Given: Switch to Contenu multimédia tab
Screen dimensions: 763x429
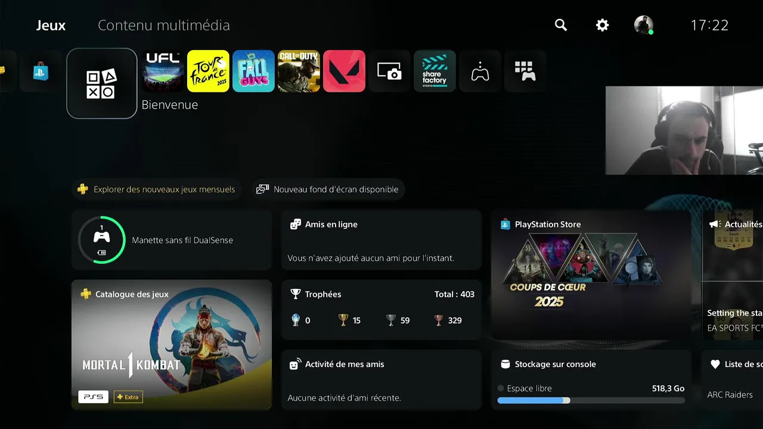Looking at the screenshot, I should point(164,26).
